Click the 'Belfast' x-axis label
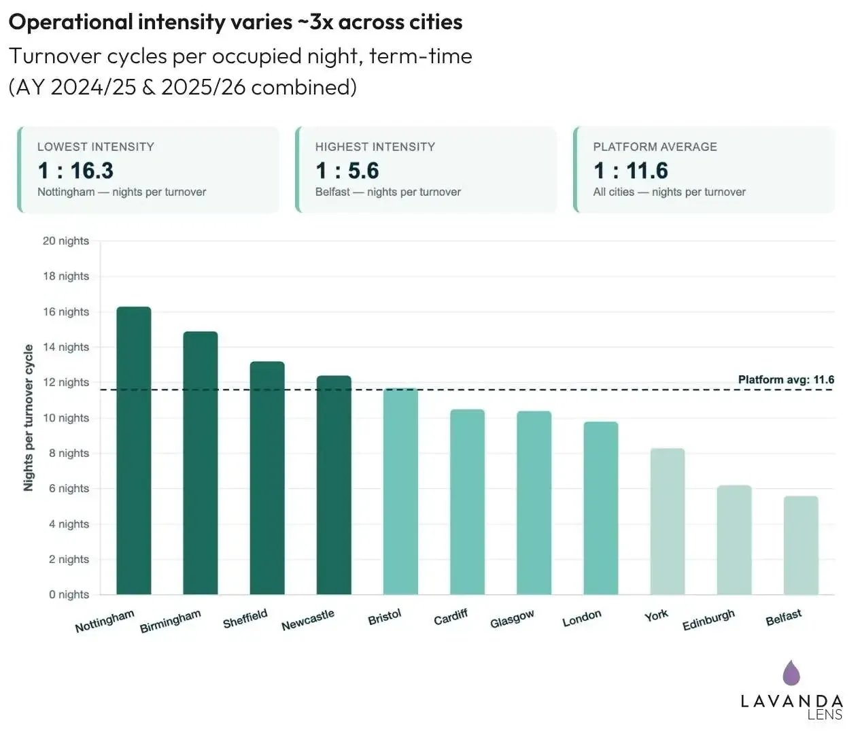860x733 pixels. [784, 618]
